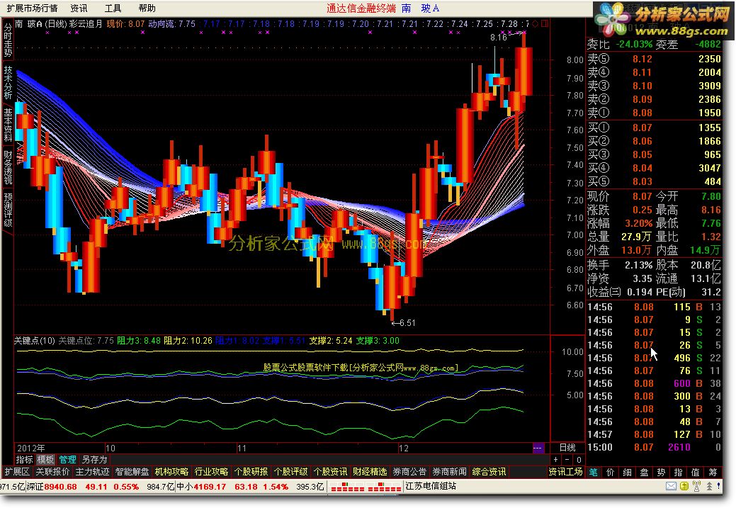The image size is (736, 508).
Task: Click the red square panel icon above the chart
Action: (545, 23)
